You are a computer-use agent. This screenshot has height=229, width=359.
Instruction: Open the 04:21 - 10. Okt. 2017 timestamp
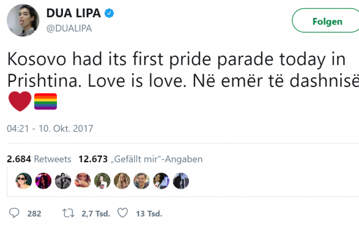pyautogui.click(x=50, y=129)
